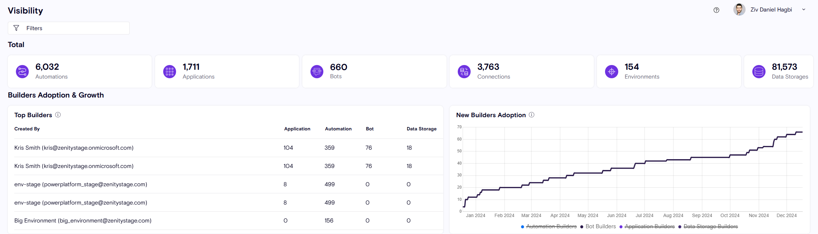Click the Data Storages database icon
The image size is (818, 234).
(x=759, y=71)
